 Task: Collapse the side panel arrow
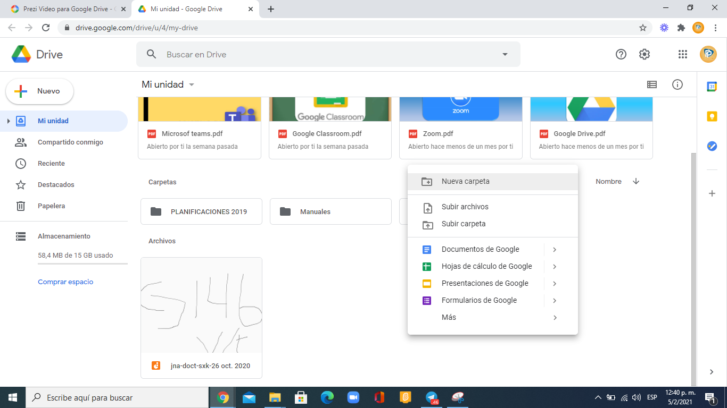(712, 372)
